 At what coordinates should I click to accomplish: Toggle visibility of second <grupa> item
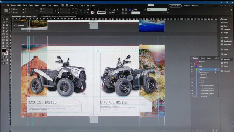pyautogui.click(x=192, y=83)
